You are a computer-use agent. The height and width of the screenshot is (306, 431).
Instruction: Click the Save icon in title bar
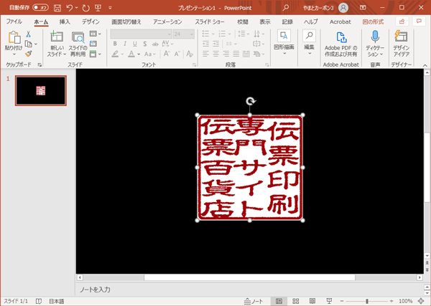[x=56, y=7]
